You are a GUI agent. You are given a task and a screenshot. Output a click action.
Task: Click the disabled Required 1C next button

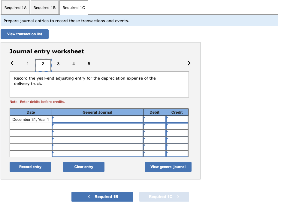pyautogui.click(x=164, y=197)
